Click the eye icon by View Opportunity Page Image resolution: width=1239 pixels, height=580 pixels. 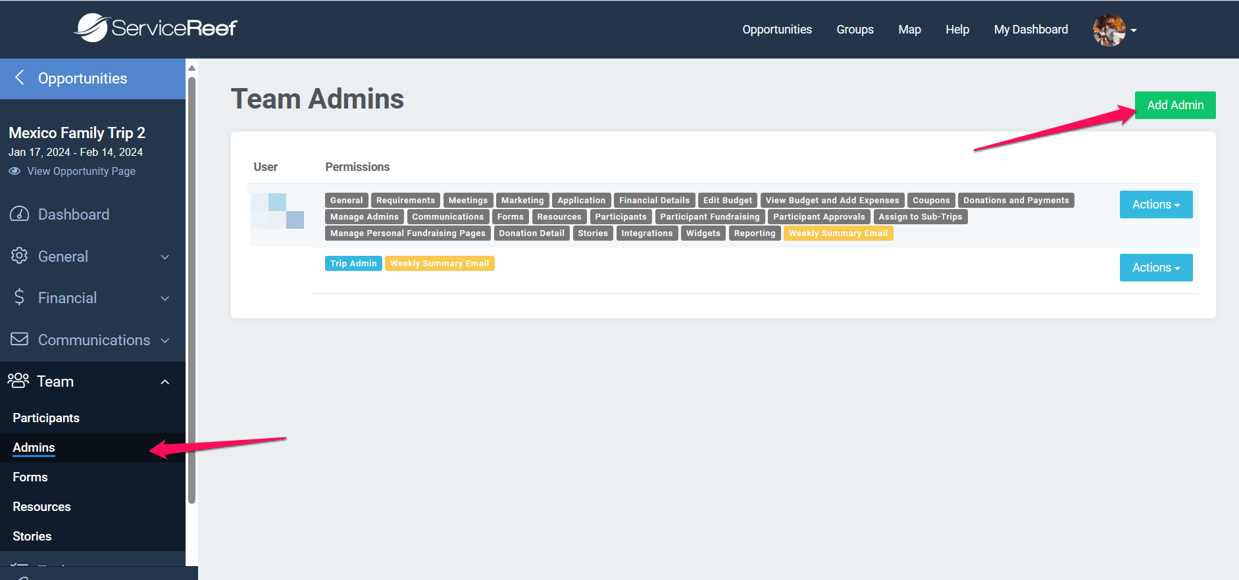[14, 171]
